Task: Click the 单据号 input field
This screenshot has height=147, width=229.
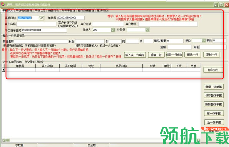Action: click(x=70, y=18)
